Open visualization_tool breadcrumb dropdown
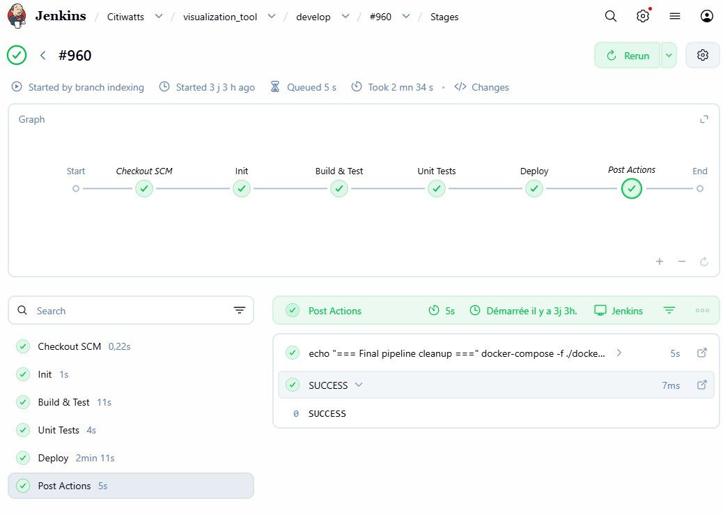The image size is (723, 515). [x=272, y=17]
